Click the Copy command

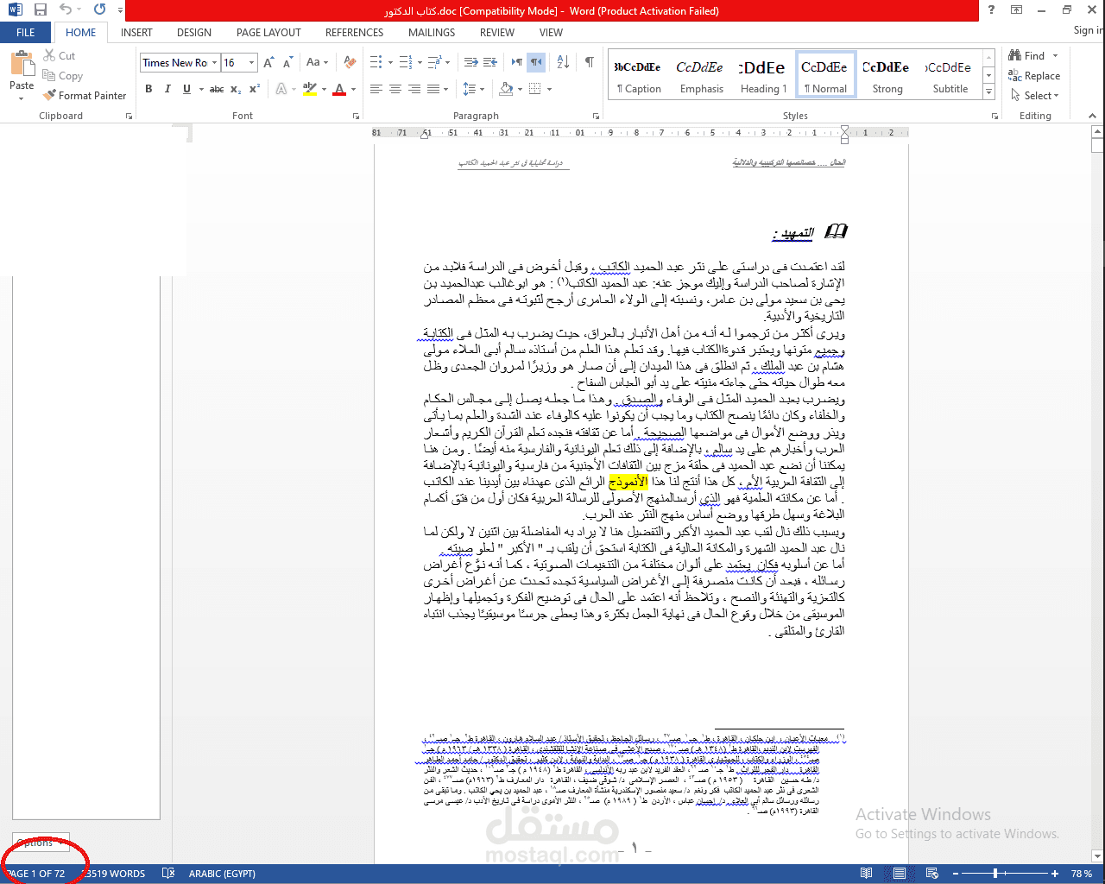point(63,76)
